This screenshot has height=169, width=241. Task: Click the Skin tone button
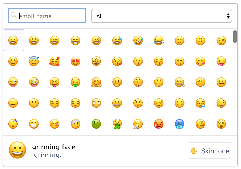click(x=210, y=151)
